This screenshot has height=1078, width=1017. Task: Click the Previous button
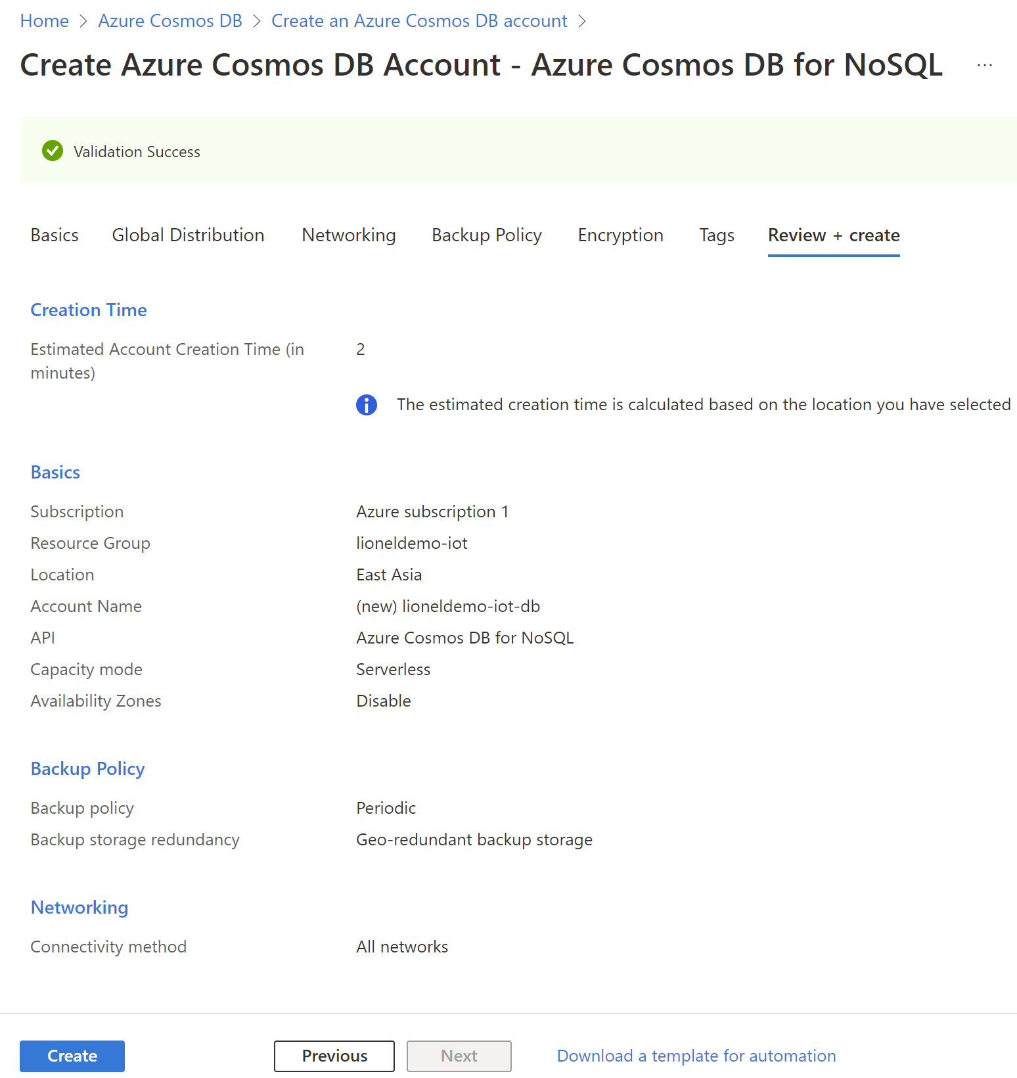click(x=334, y=1056)
